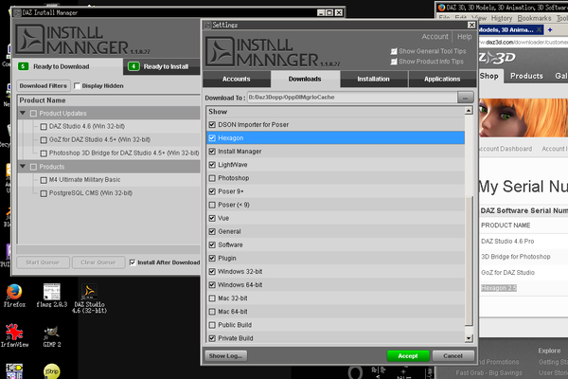Select the Downloads tab
This screenshot has height=379, width=568.
(305, 79)
